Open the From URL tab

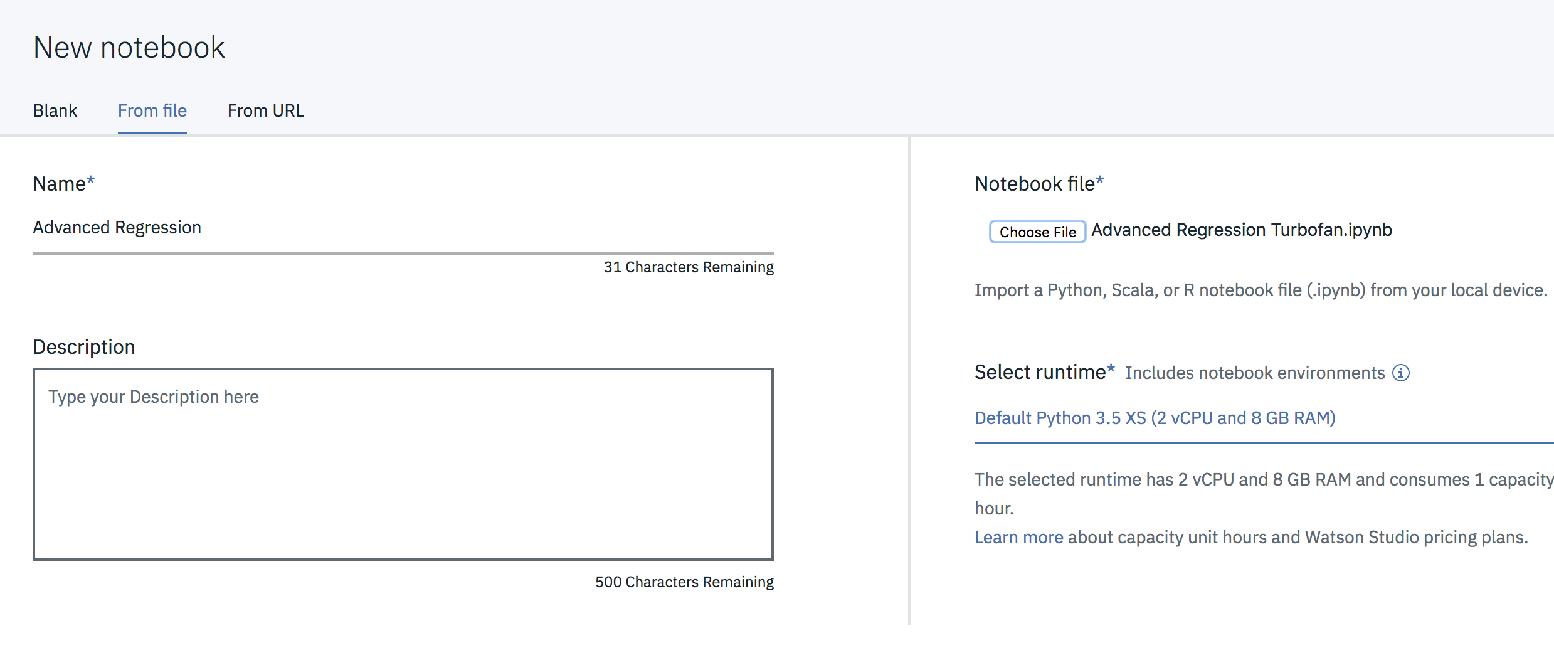coord(266,110)
